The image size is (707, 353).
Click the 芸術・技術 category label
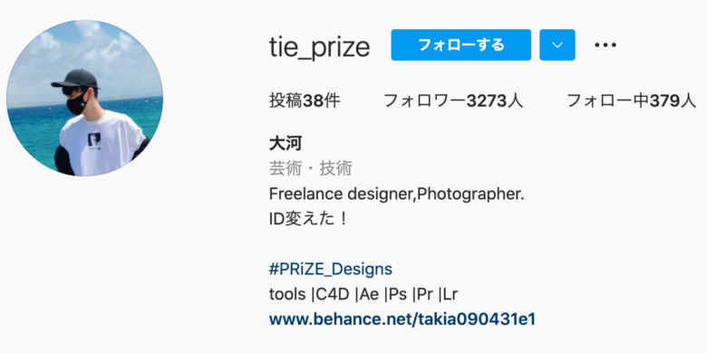pyautogui.click(x=311, y=169)
